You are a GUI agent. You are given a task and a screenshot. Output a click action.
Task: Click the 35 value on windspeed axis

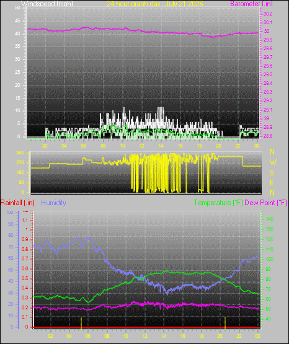pyautogui.click(x=17, y=46)
